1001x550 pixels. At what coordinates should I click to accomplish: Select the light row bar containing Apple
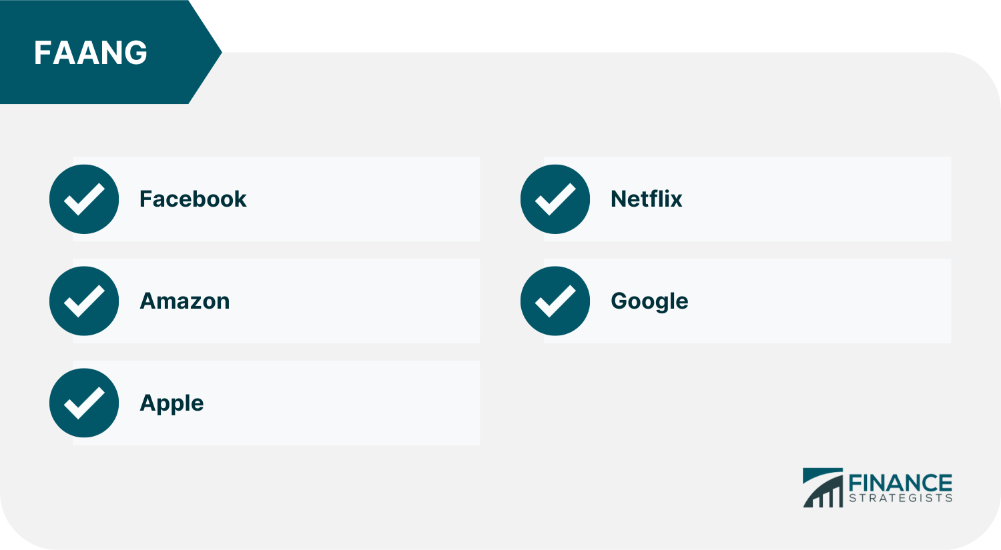(276, 403)
